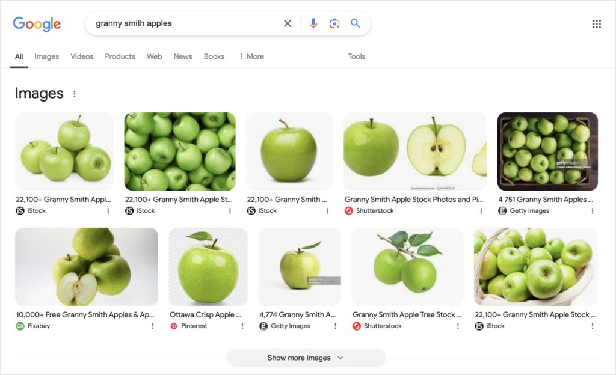
Task: Click the Getty Images icon under 4,774 Granny Smith result
Action: point(264,326)
